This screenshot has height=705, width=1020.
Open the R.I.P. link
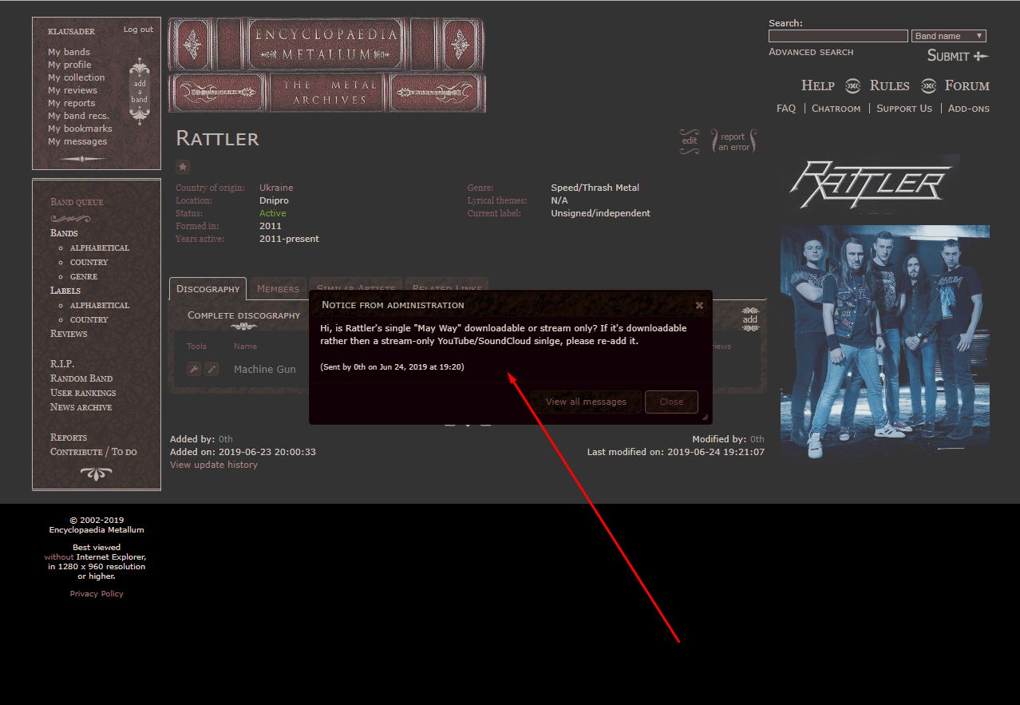pyautogui.click(x=62, y=364)
